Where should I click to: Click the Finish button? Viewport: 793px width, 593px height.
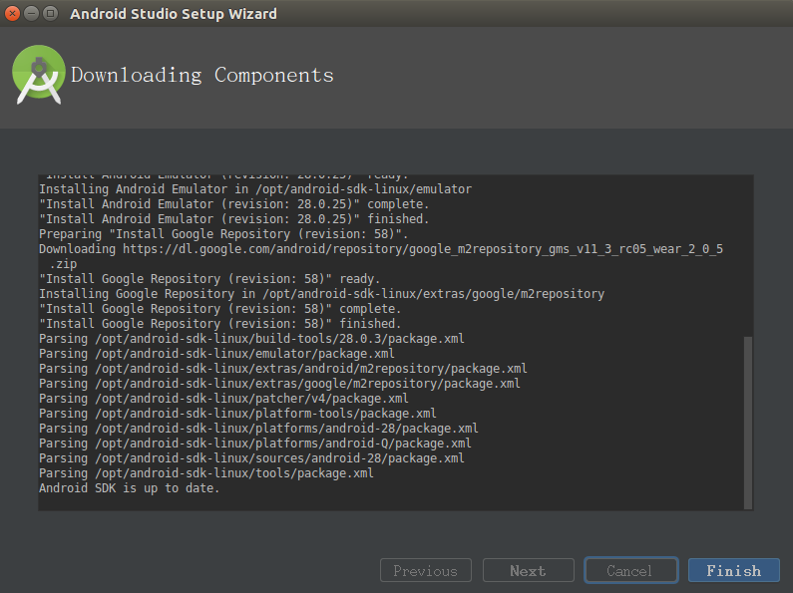pos(733,571)
